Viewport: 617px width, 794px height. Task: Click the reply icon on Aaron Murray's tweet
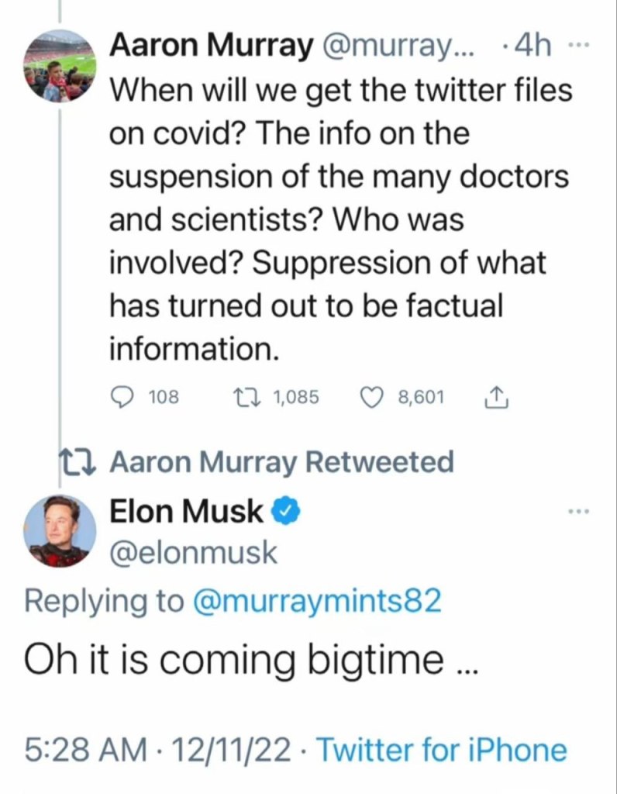121,398
